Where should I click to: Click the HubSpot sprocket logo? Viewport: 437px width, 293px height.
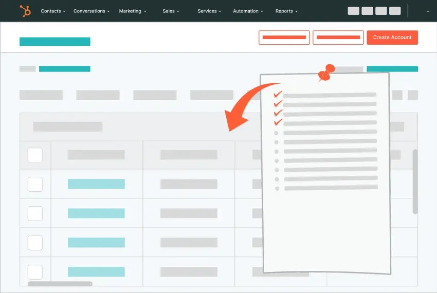(x=25, y=10)
